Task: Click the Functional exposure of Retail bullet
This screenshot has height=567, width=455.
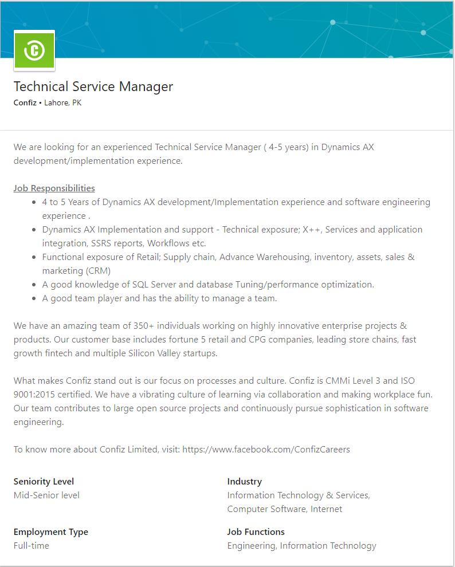Action: coord(228,257)
